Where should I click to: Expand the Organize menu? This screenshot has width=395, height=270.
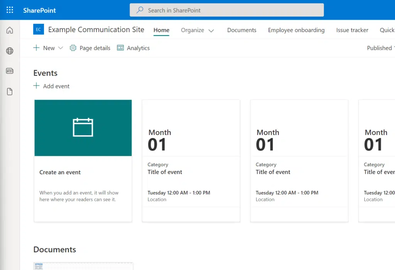click(x=197, y=30)
